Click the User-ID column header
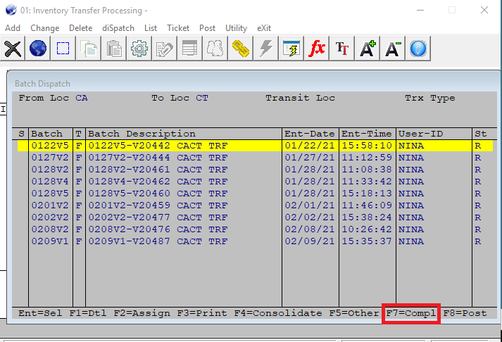Screen dimensions: 502x342 tap(421, 134)
